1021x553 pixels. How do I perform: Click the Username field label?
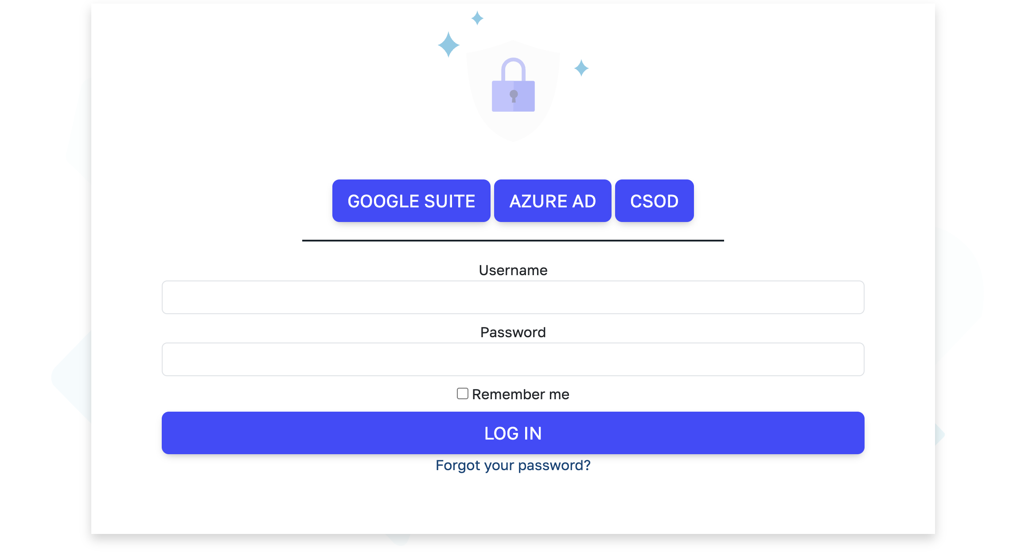tap(513, 270)
